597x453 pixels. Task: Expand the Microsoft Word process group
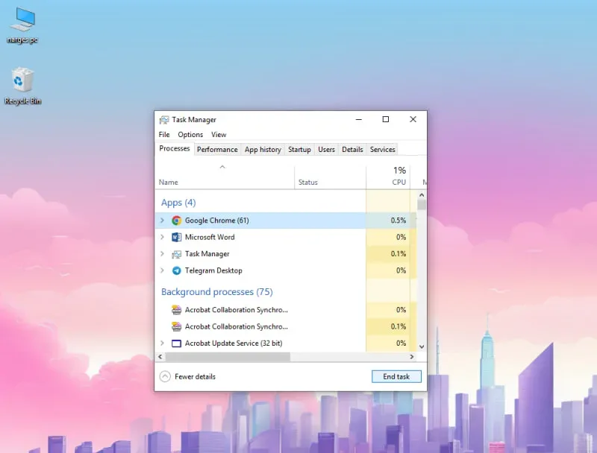click(x=162, y=237)
